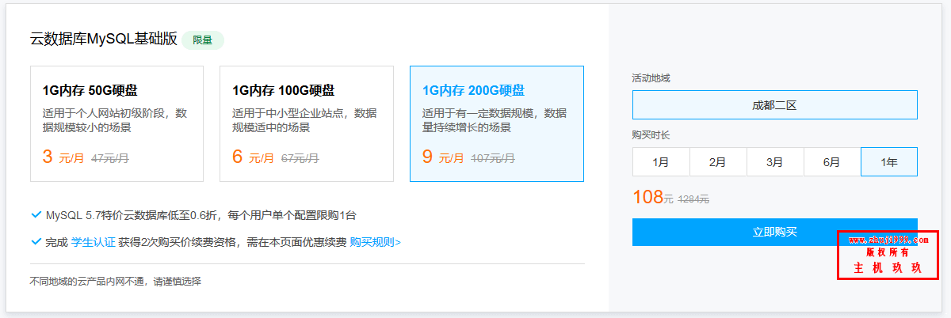Click the 立即购买 button
The image size is (951, 318).
coord(774,232)
